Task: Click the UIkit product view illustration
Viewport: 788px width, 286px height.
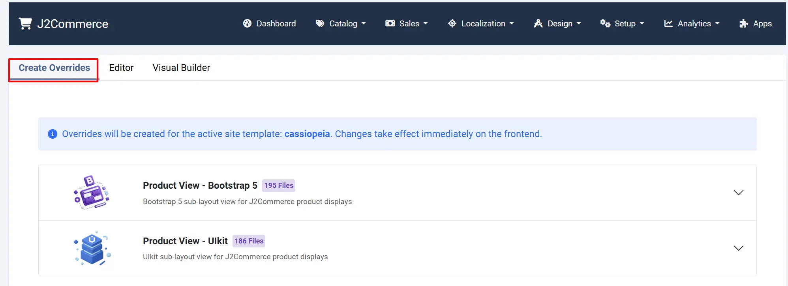Action: coord(92,248)
